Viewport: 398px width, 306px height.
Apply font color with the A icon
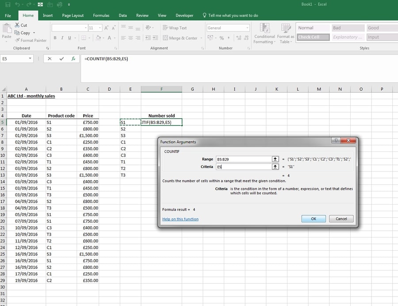pos(109,38)
